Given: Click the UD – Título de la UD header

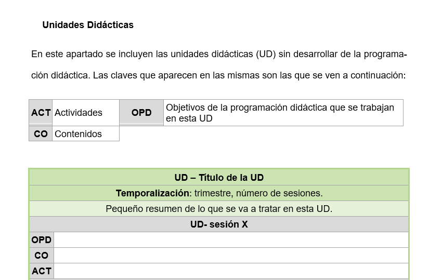Looking at the screenshot, I should click(x=219, y=178).
